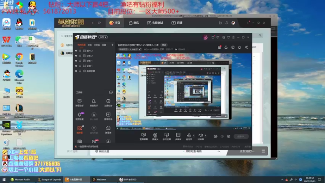Click the 修改 button beside stream title
Image resolution: width=325 pixels, height=183 pixels.
(164, 45)
